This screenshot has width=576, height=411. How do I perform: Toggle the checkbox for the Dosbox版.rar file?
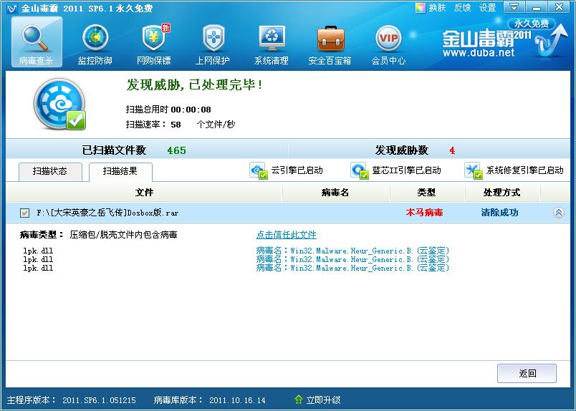point(24,213)
